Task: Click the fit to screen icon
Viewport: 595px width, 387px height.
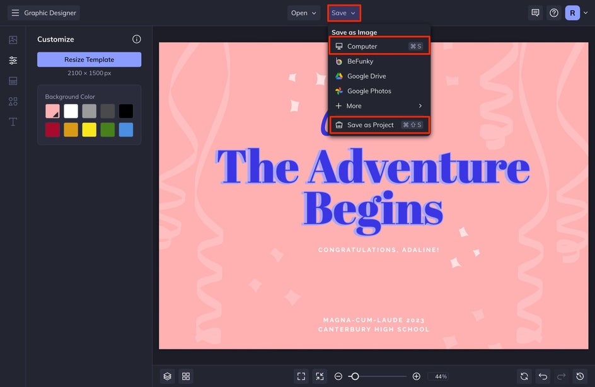Action: (x=301, y=376)
